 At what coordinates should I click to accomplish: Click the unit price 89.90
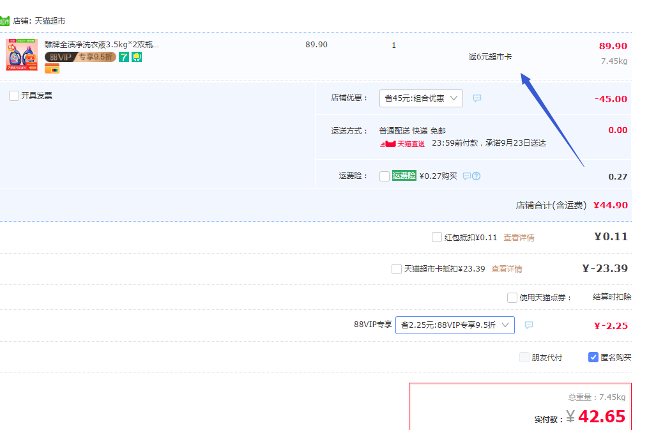(x=316, y=45)
